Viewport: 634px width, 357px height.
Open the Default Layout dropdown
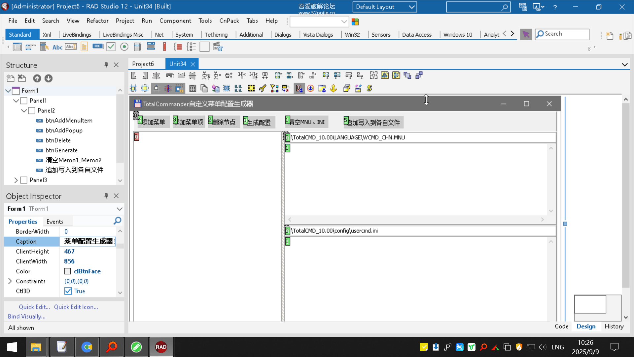pos(411,7)
